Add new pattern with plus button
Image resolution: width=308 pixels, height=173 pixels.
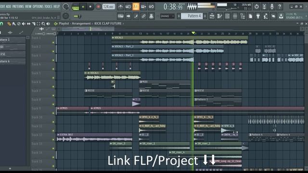[205, 16]
